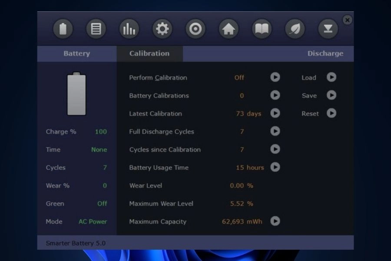Click the Wear Level label
The image size is (391, 261).
pyautogui.click(x=146, y=186)
